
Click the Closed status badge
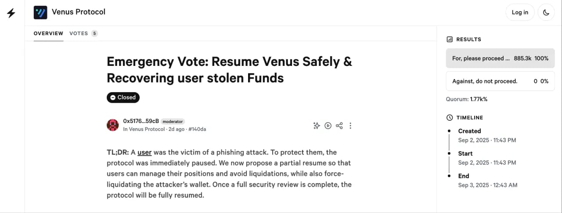[123, 97]
